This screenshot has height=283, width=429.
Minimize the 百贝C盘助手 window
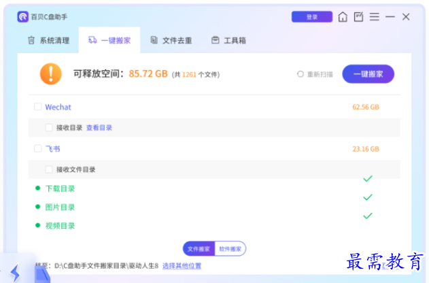[x=390, y=17]
